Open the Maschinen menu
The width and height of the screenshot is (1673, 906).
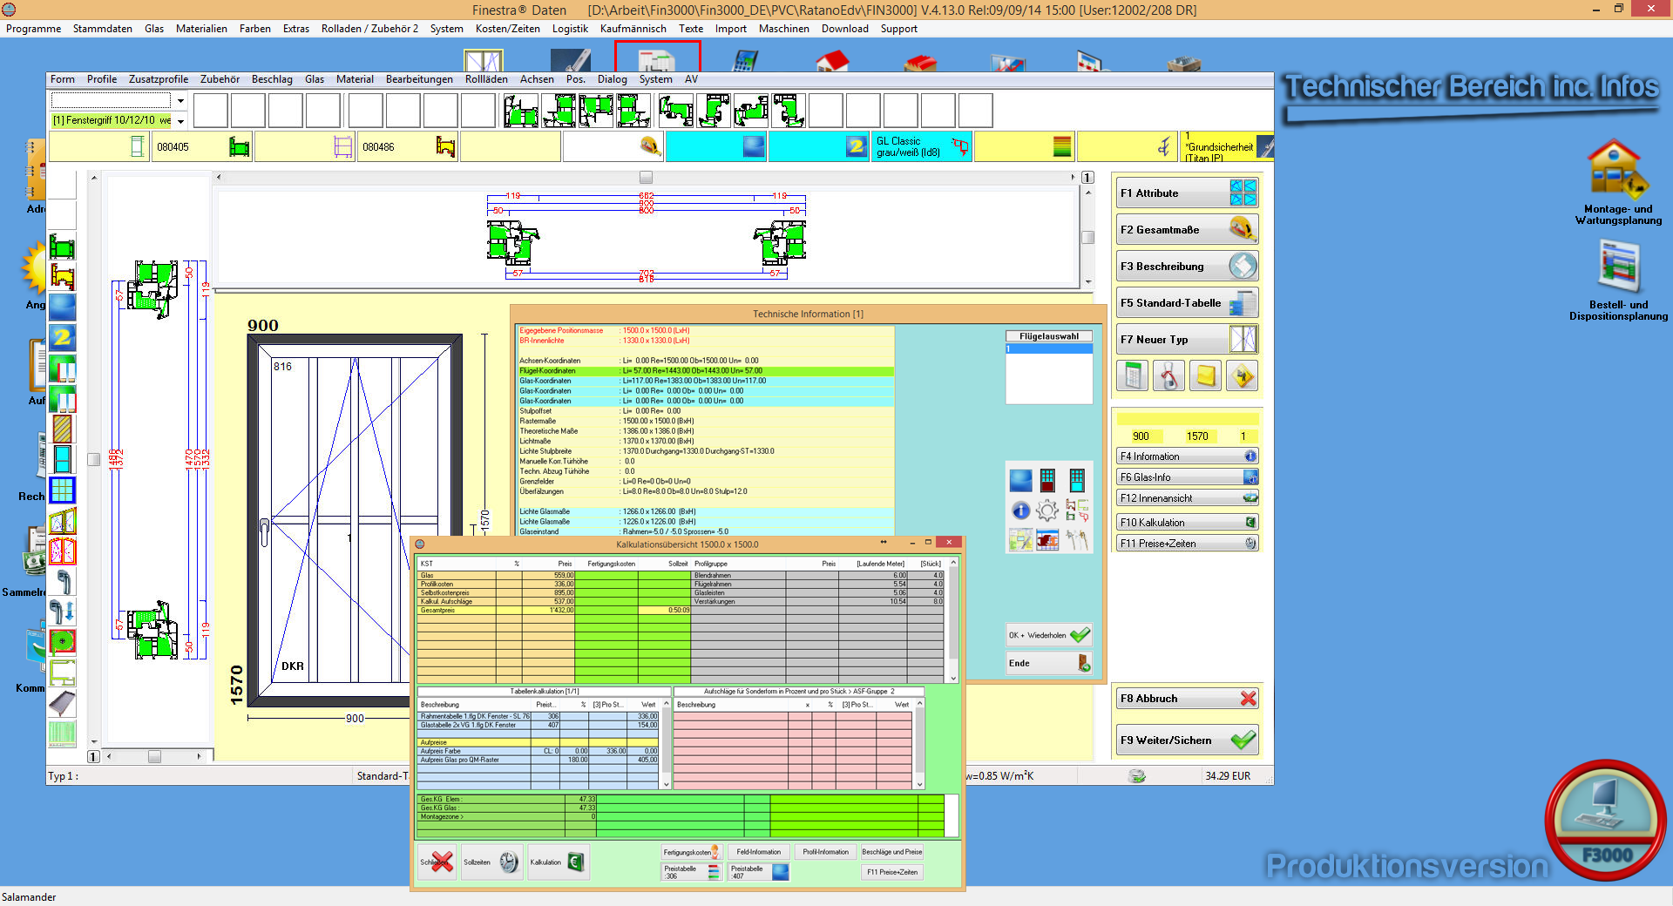point(784,29)
